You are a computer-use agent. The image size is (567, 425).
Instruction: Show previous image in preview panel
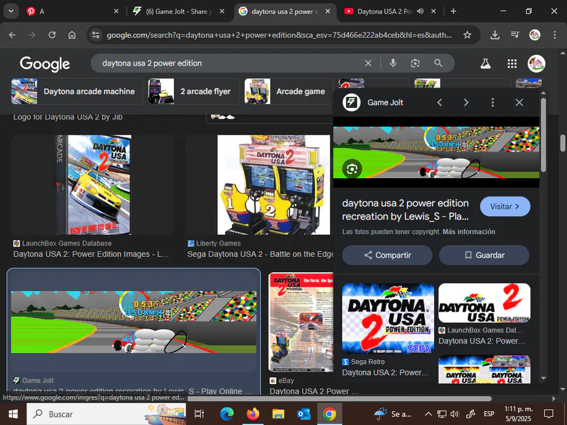(440, 103)
